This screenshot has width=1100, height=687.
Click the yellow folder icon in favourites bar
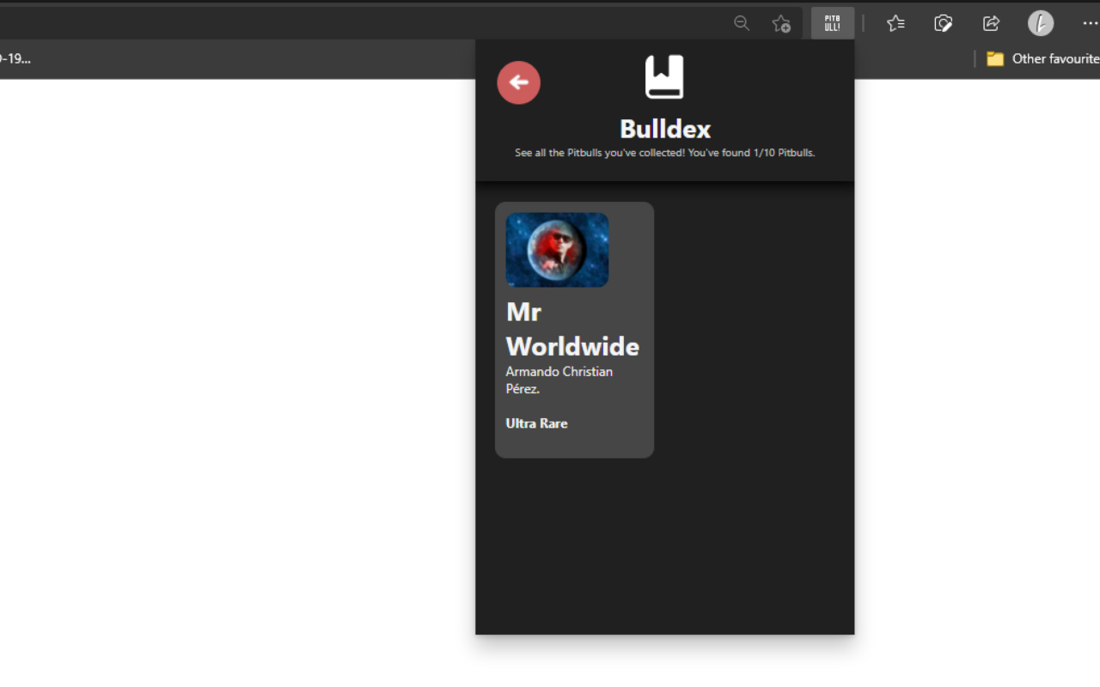pyautogui.click(x=995, y=58)
